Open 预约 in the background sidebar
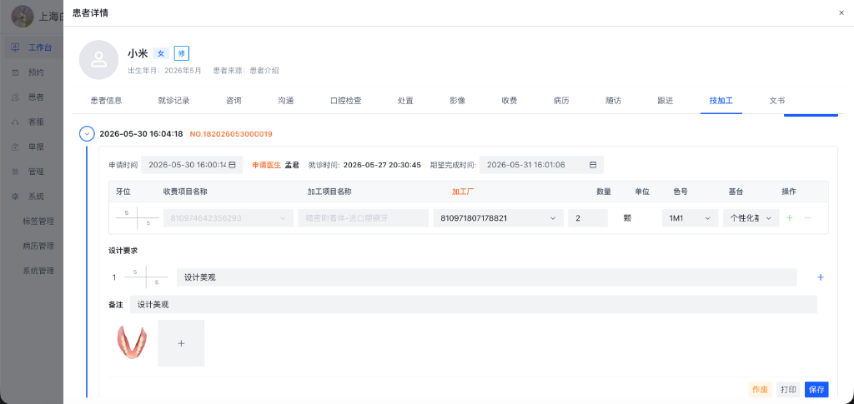The width and height of the screenshot is (854, 404). [x=36, y=72]
